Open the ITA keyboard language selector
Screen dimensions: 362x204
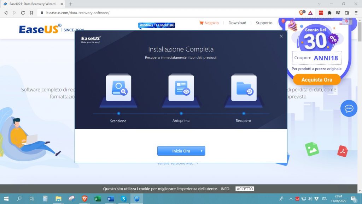[x=325, y=198]
